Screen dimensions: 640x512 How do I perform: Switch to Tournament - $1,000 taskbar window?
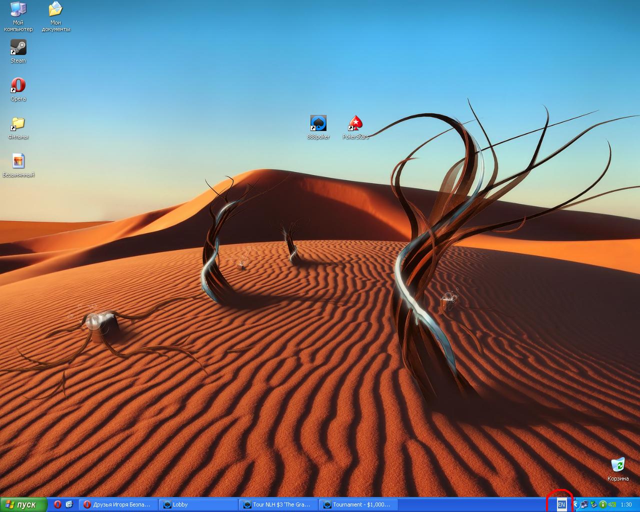[357, 504]
